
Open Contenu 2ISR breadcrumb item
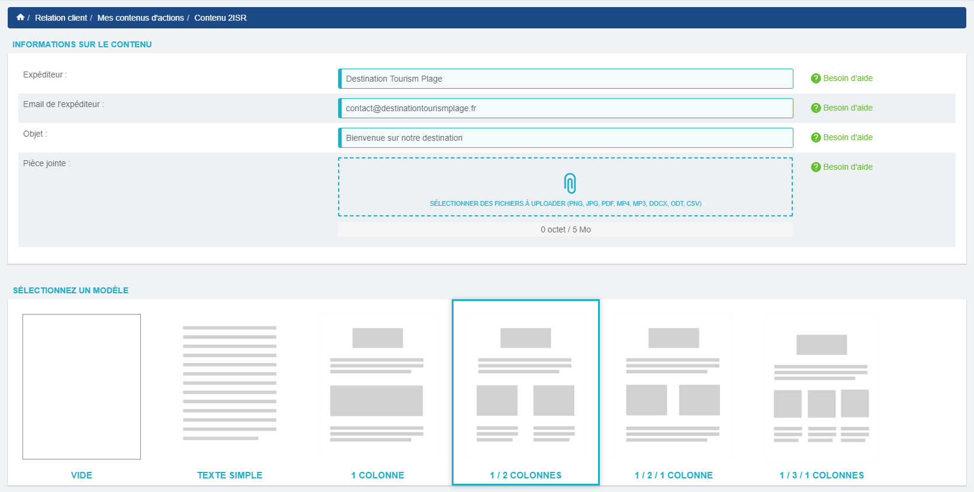coord(220,18)
